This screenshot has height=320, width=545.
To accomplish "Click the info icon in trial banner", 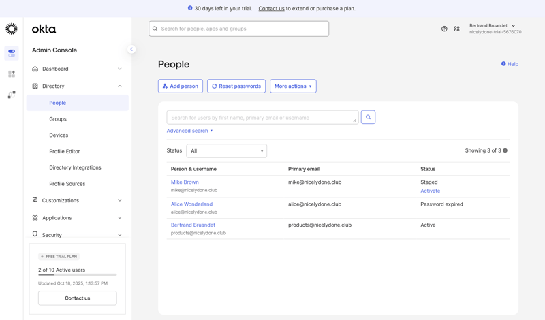I will (190, 8).
